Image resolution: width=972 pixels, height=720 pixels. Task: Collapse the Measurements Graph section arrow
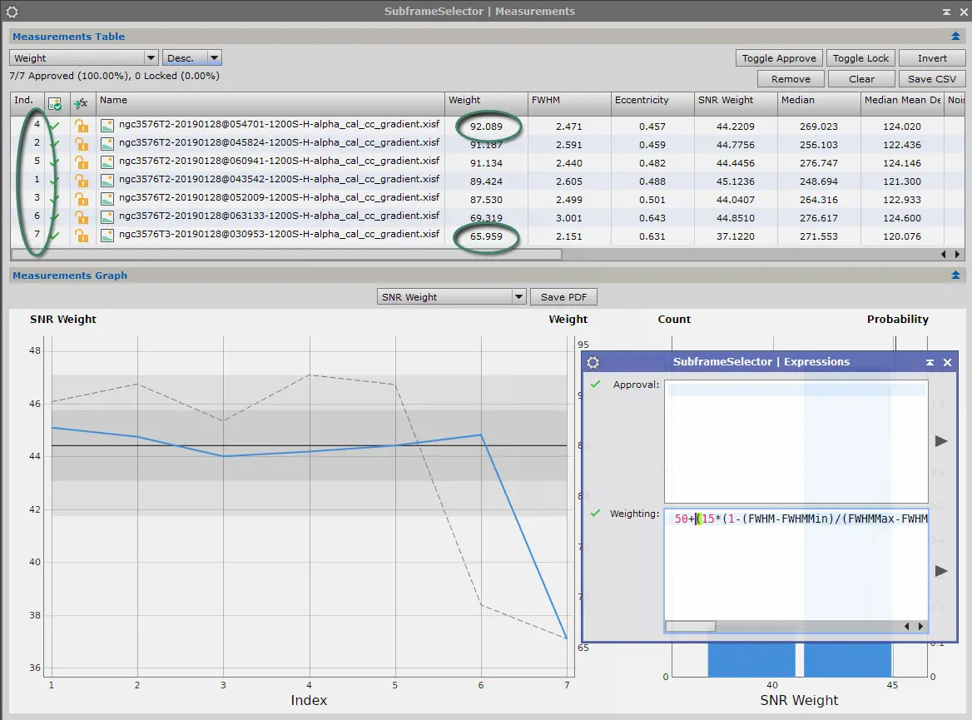tap(955, 276)
